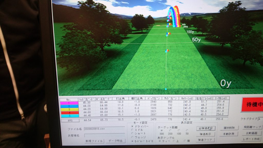Open the 飛距離マップ view
Viewport: 263px width, 148px height.
point(252,127)
